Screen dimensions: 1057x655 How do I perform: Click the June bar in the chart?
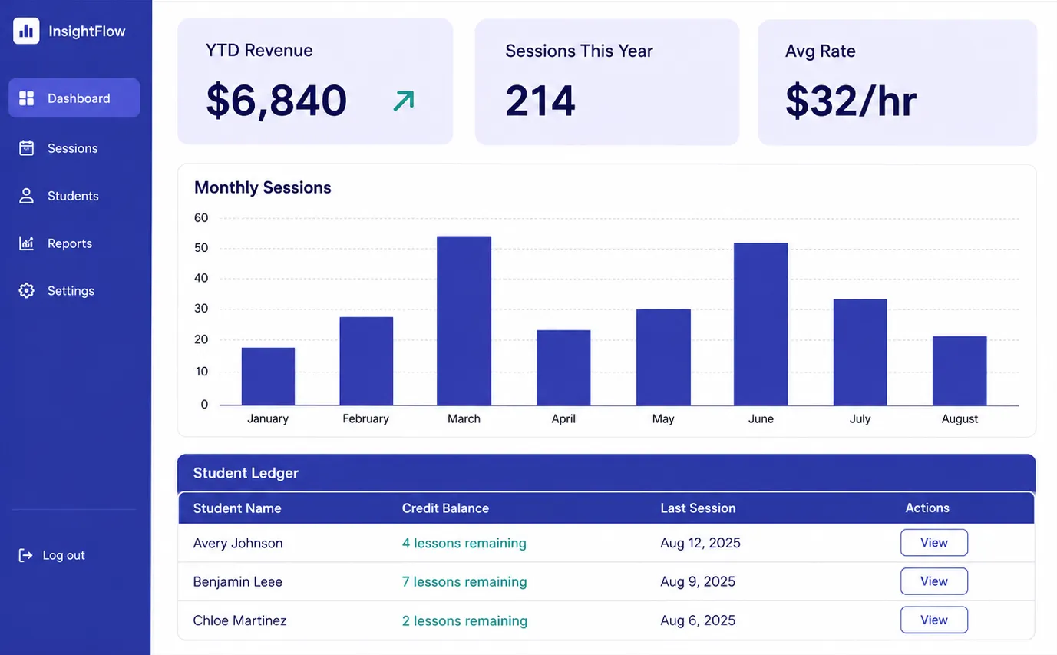point(761,324)
